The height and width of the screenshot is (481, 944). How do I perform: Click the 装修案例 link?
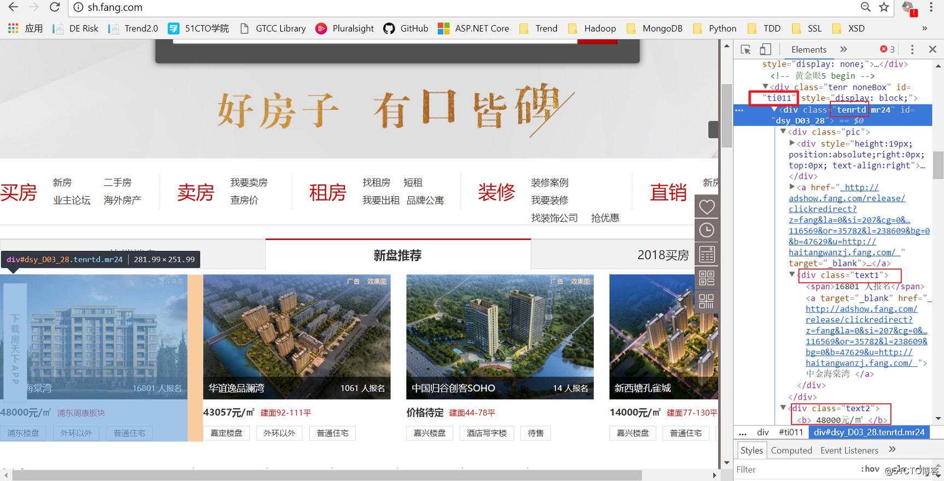click(550, 183)
